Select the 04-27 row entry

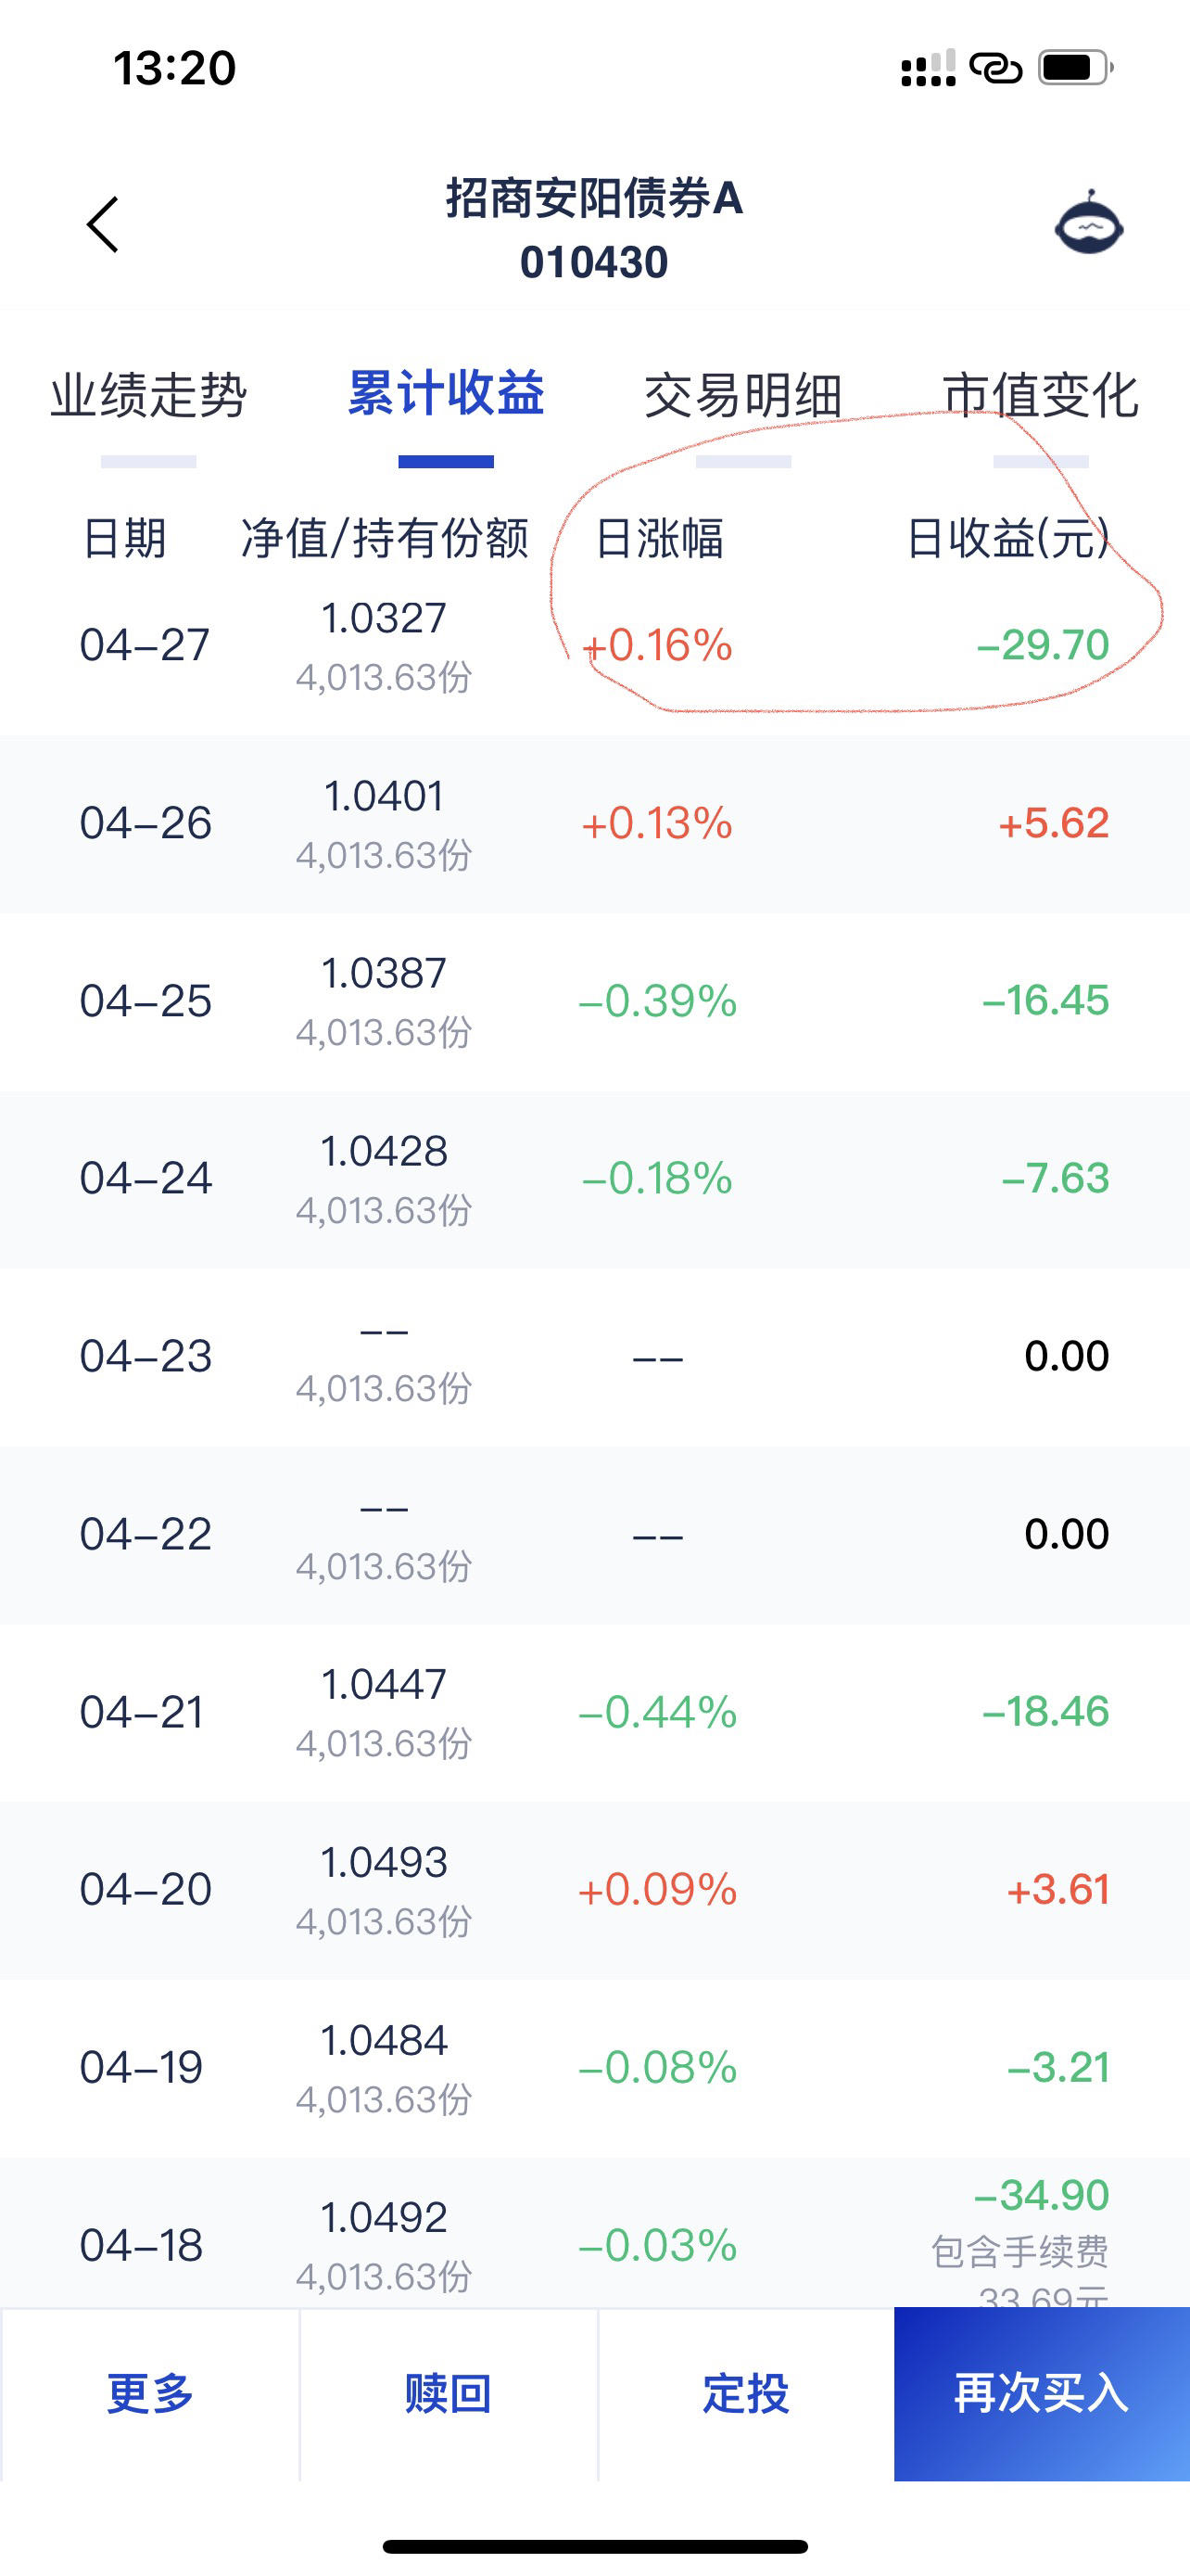[x=594, y=646]
